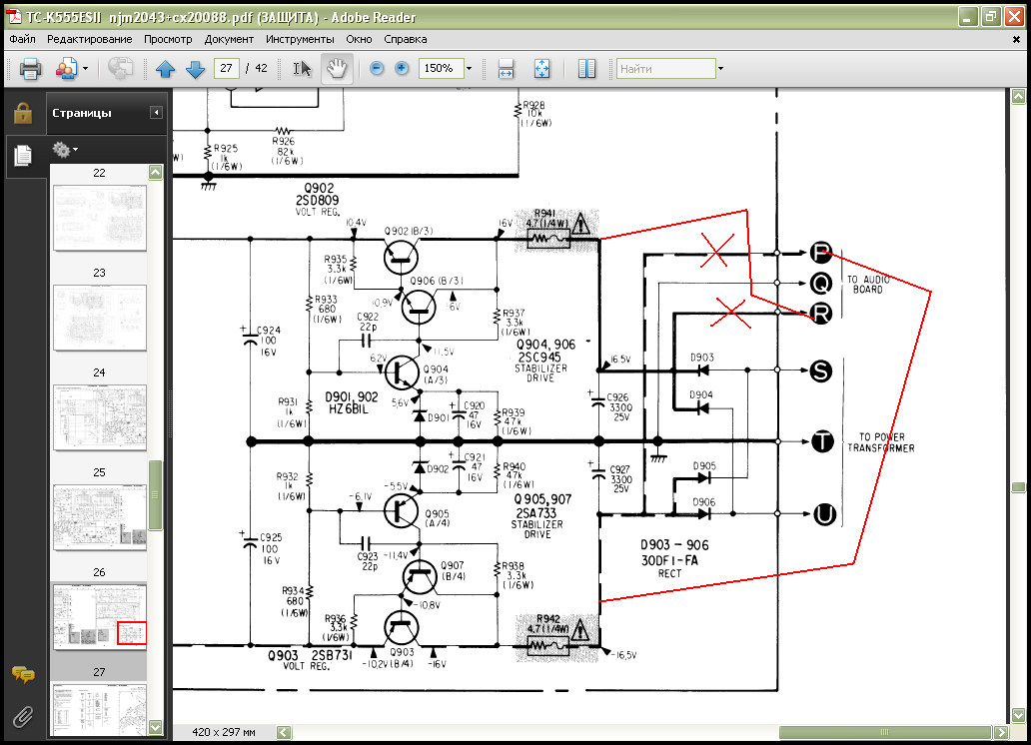Click the page number input field
This screenshot has width=1031, height=745.
coord(227,69)
